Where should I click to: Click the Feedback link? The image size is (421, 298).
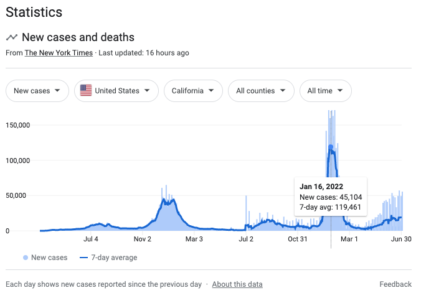pos(395,284)
